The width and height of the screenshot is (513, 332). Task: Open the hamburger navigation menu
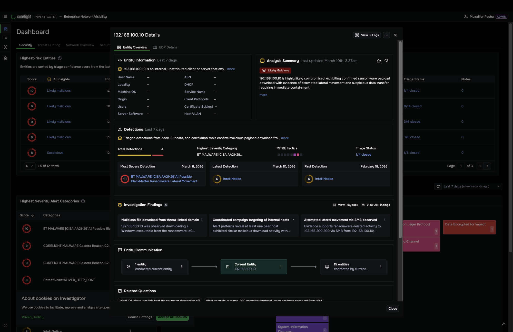pyautogui.click(x=5, y=17)
